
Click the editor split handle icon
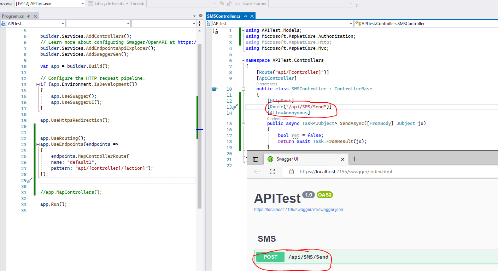[x=200, y=24]
